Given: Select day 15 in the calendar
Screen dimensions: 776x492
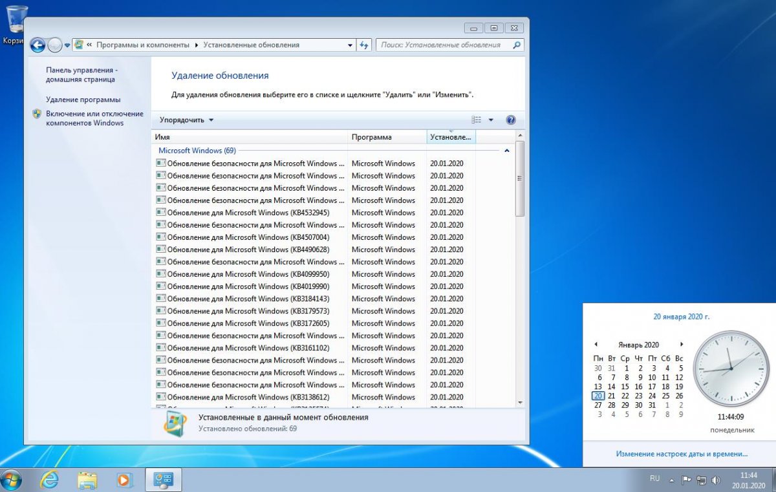Looking at the screenshot, I should tap(625, 387).
